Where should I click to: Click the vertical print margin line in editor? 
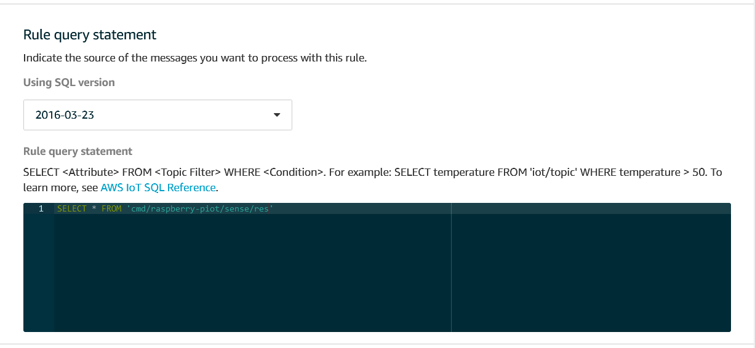(451, 267)
